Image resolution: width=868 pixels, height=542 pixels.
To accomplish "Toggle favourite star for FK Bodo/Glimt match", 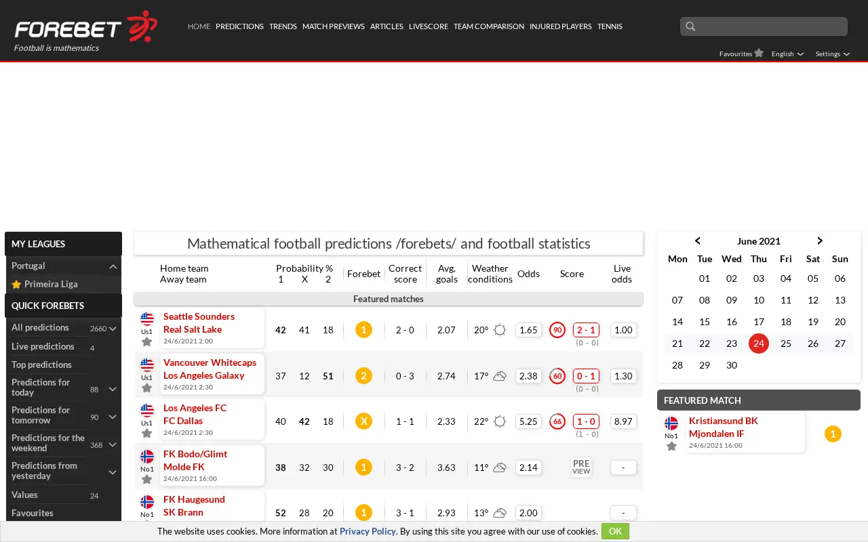I will [x=146, y=480].
